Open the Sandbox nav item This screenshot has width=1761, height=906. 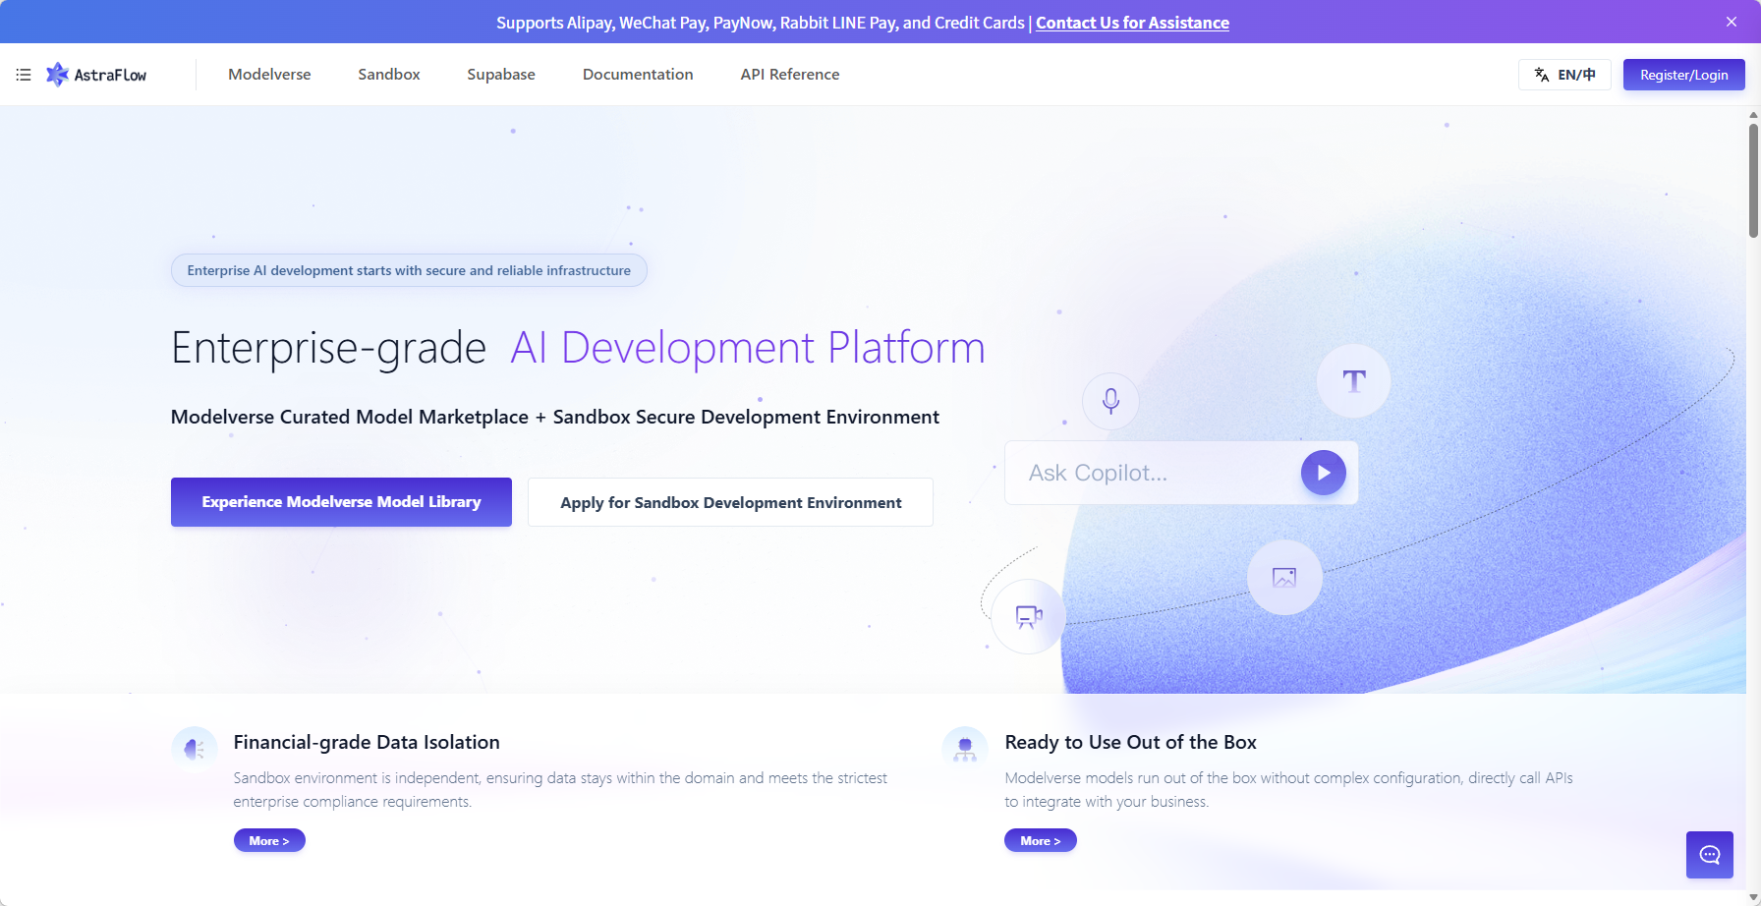pos(389,75)
